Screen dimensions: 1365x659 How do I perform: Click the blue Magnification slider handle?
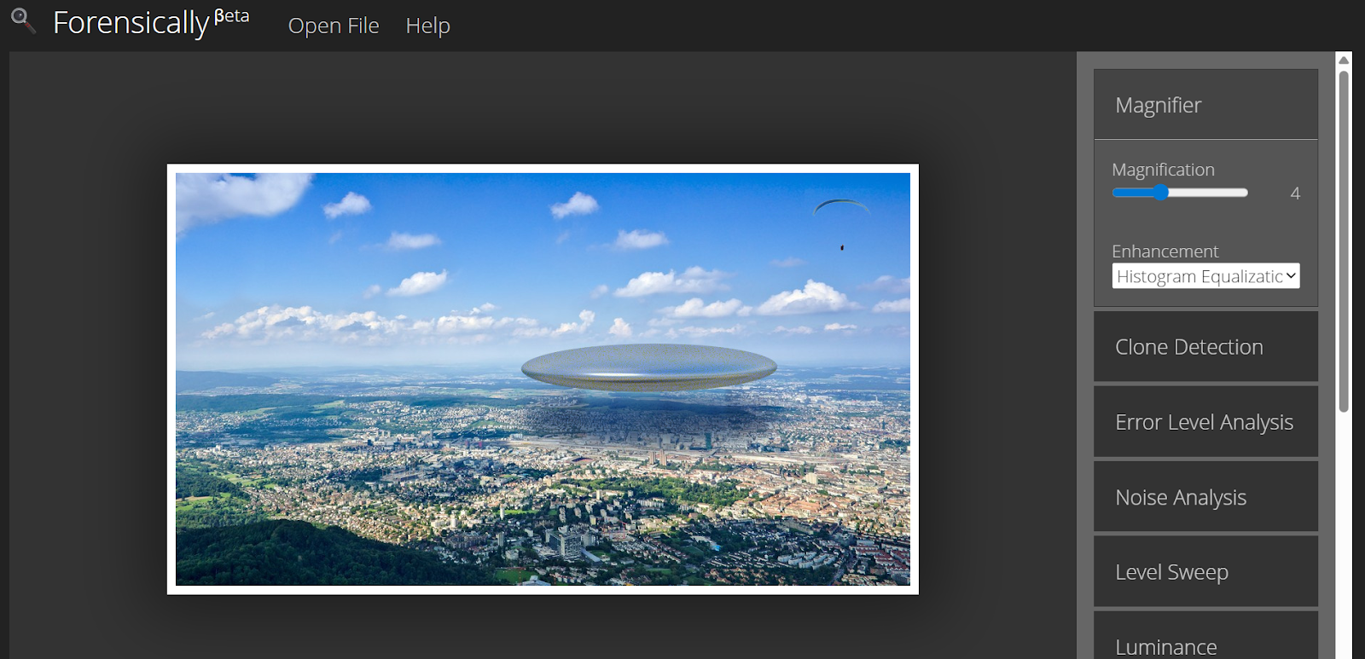click(x=1160, y=193)
